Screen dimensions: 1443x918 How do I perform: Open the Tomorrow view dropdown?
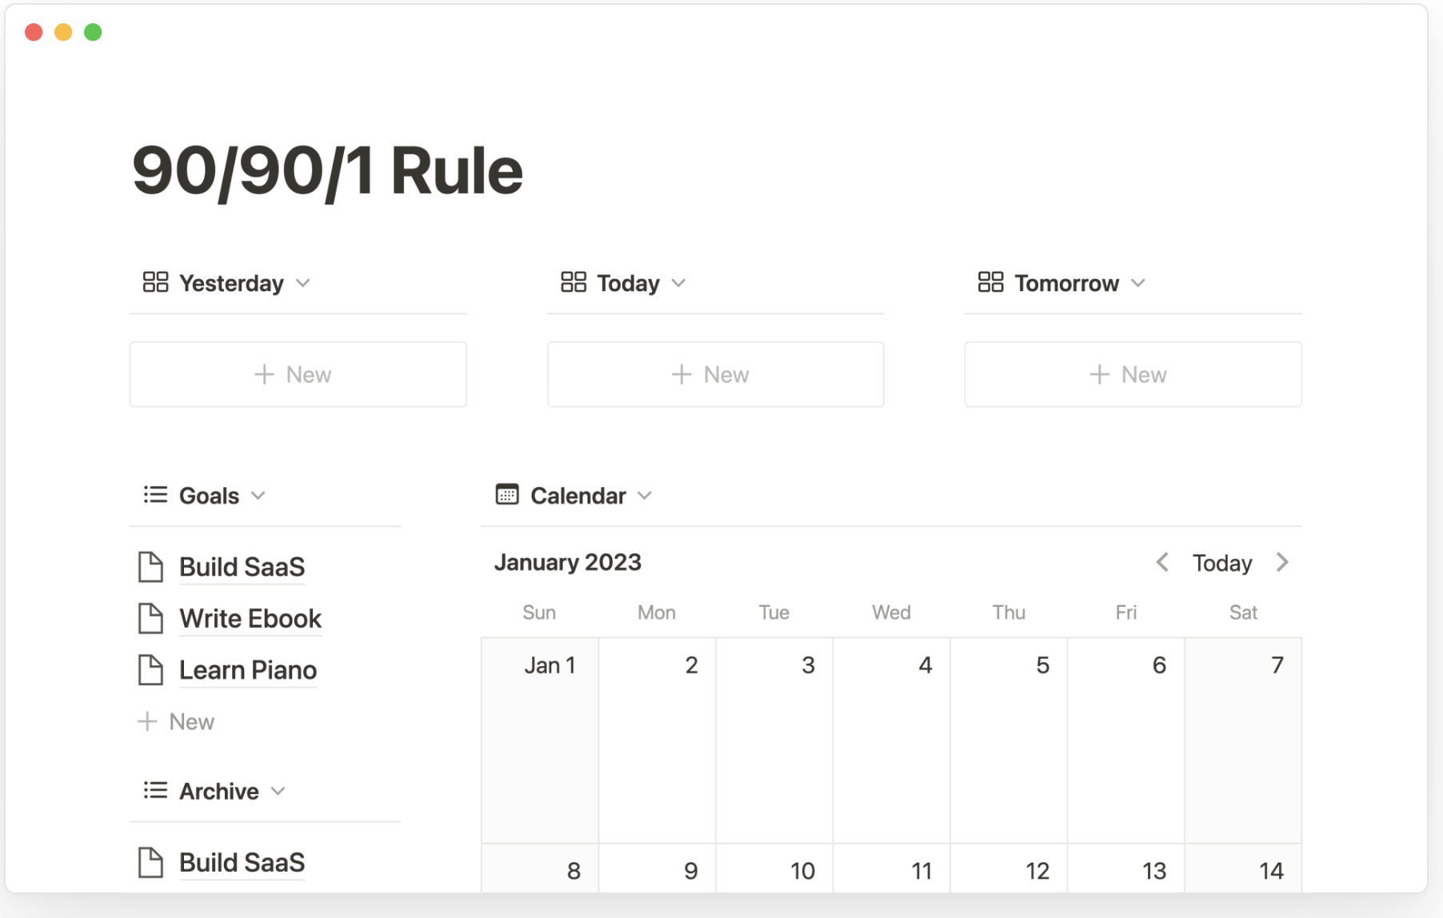[1141, 282]
